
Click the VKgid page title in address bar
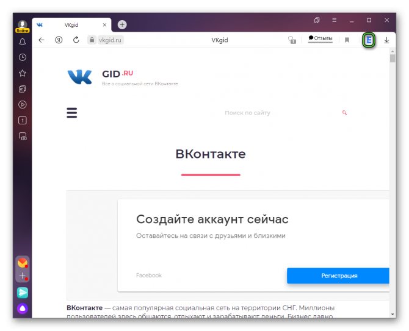coord(219,40)
